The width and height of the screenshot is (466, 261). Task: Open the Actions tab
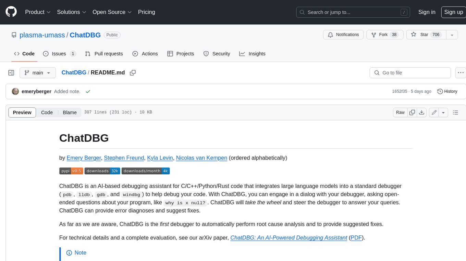(145, 54)
